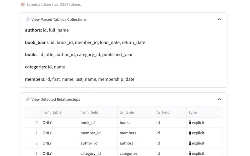The height and width of the screenshot is (156, 250).
Task: Select the 'members' table name in the parsed list
Action: pos(35,79)
